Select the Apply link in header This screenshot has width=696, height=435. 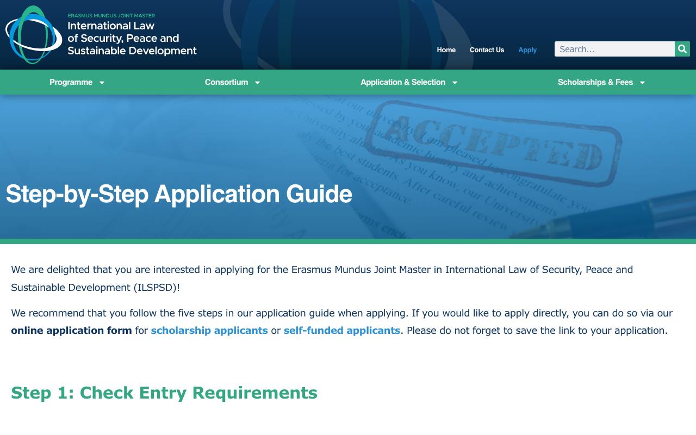click(x=527, y=49)
